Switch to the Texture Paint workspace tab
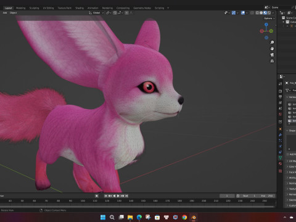 pos(64,8)
